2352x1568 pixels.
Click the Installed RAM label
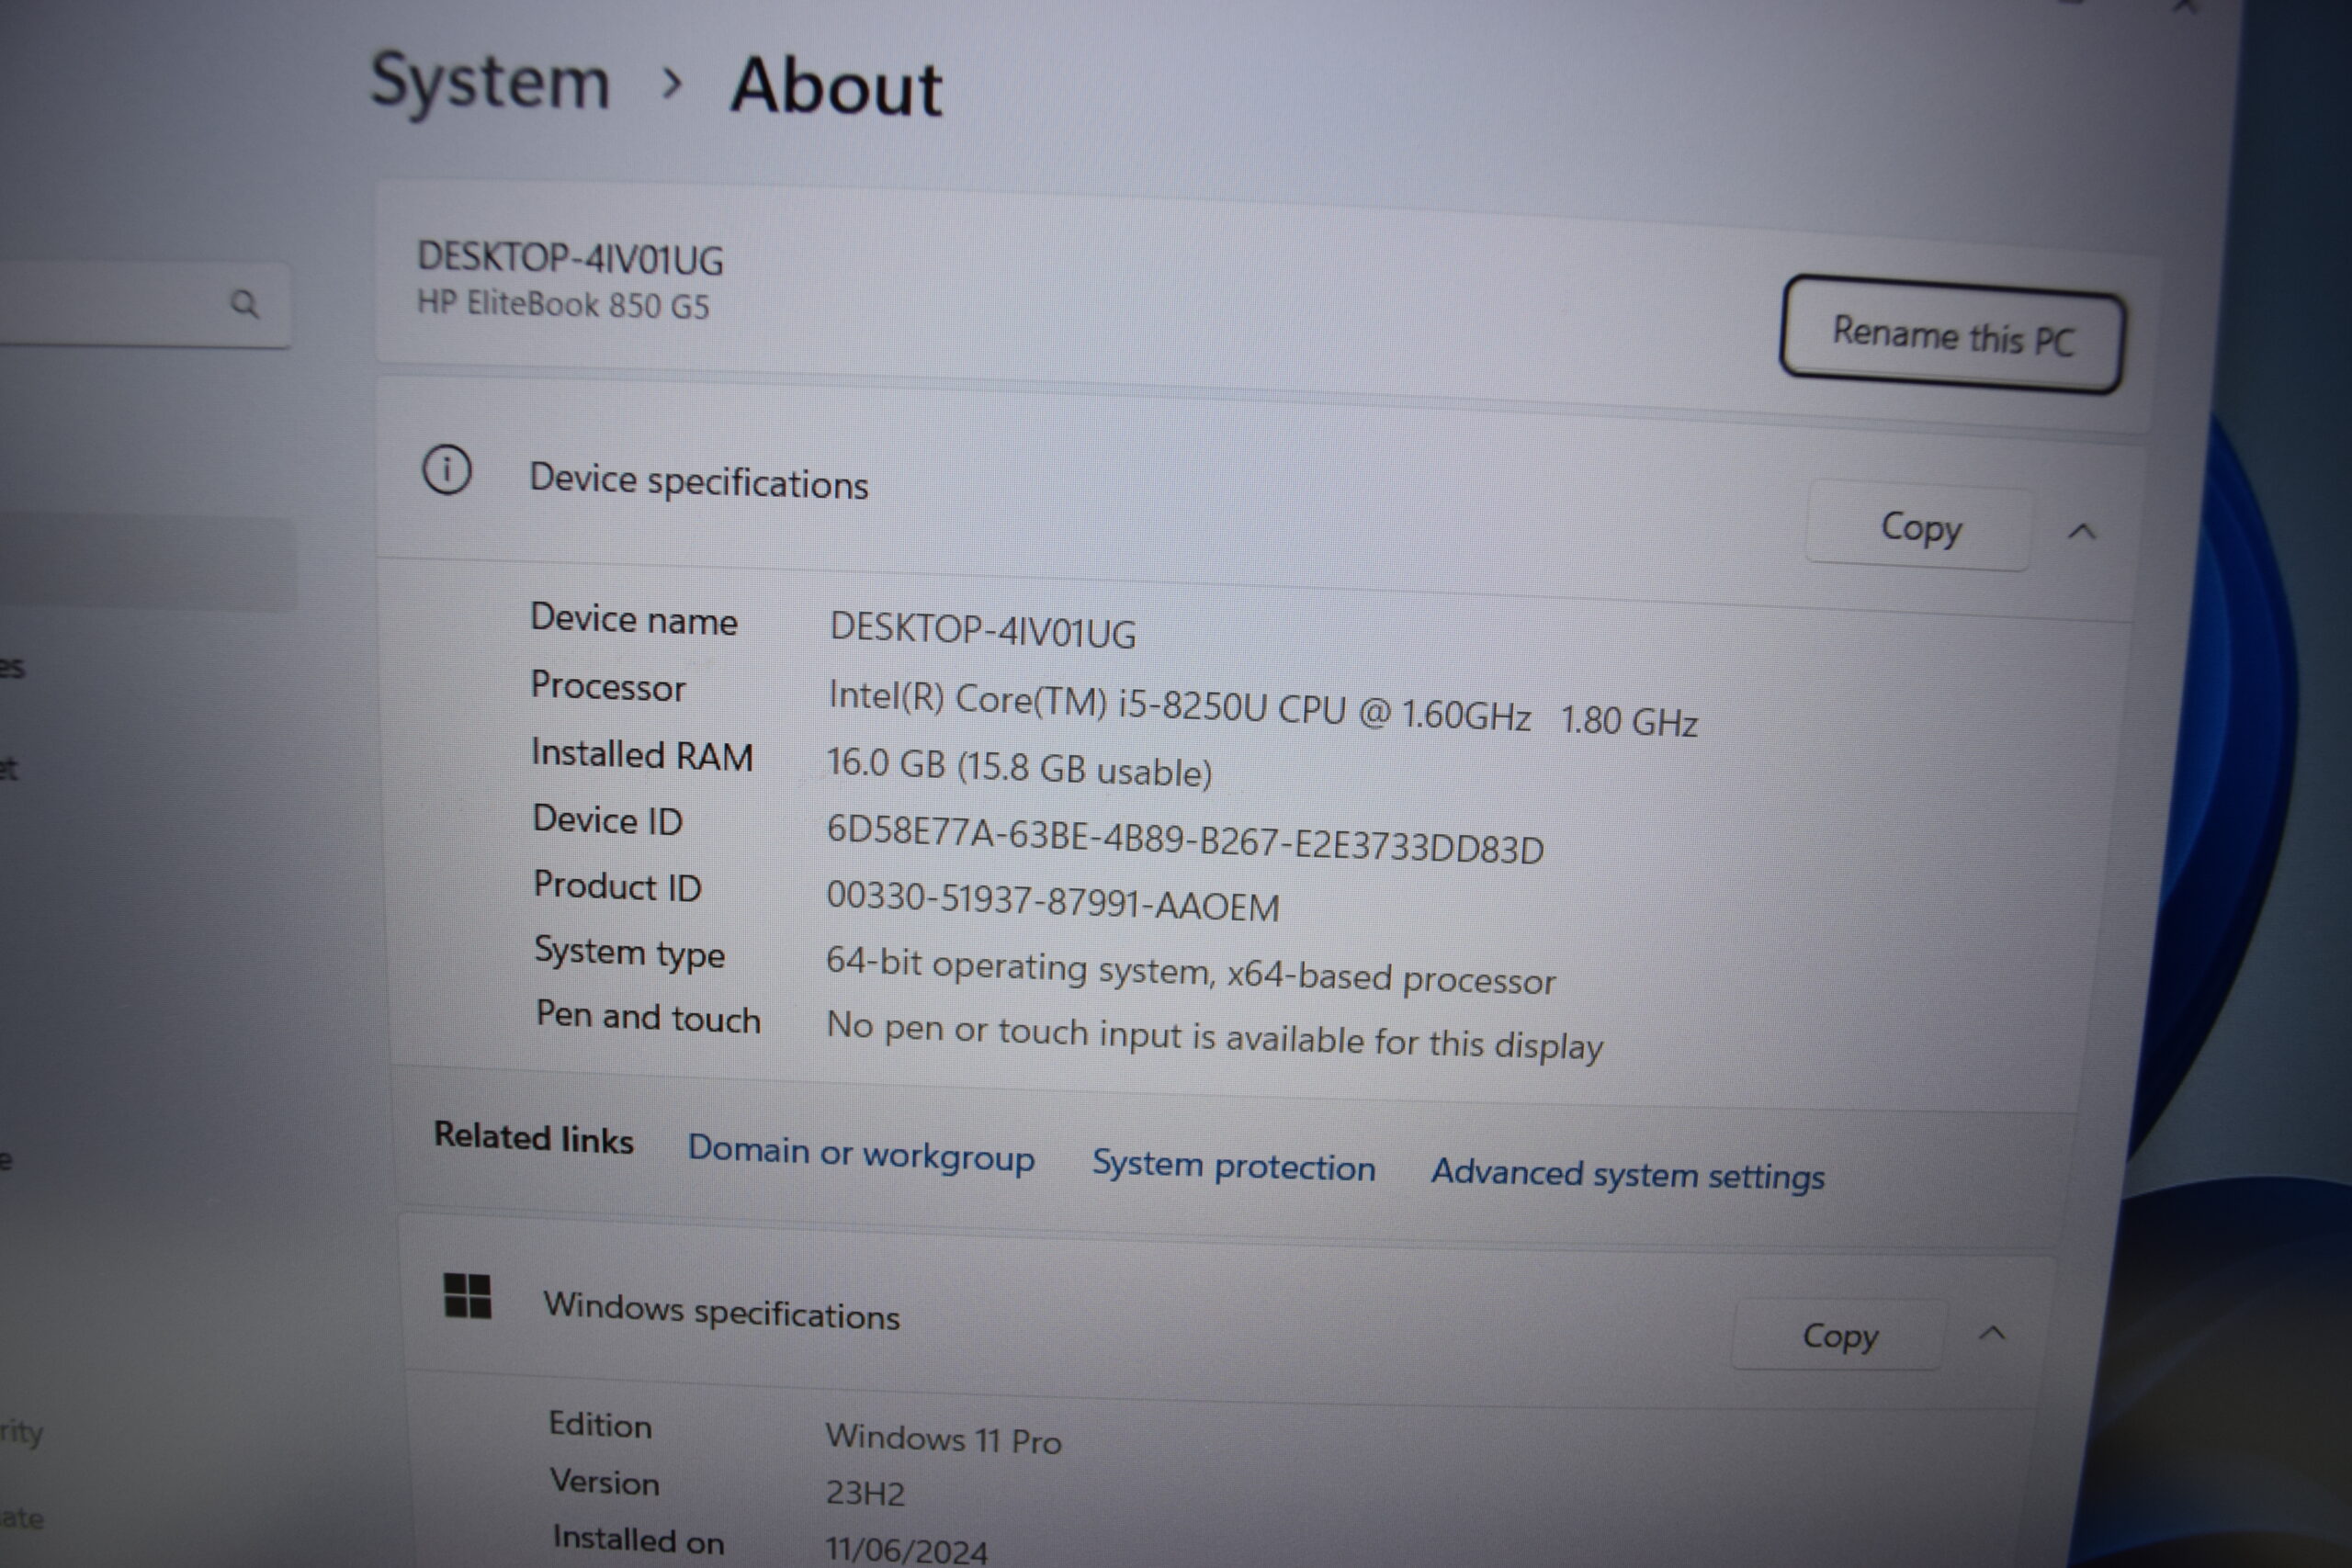point(642,754)
